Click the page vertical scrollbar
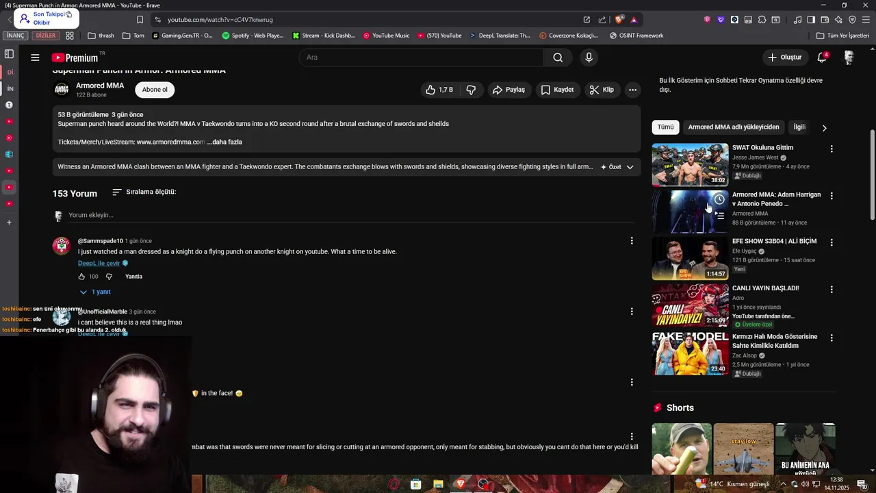Viewport: 876px width, 493px height. [872, 175]
